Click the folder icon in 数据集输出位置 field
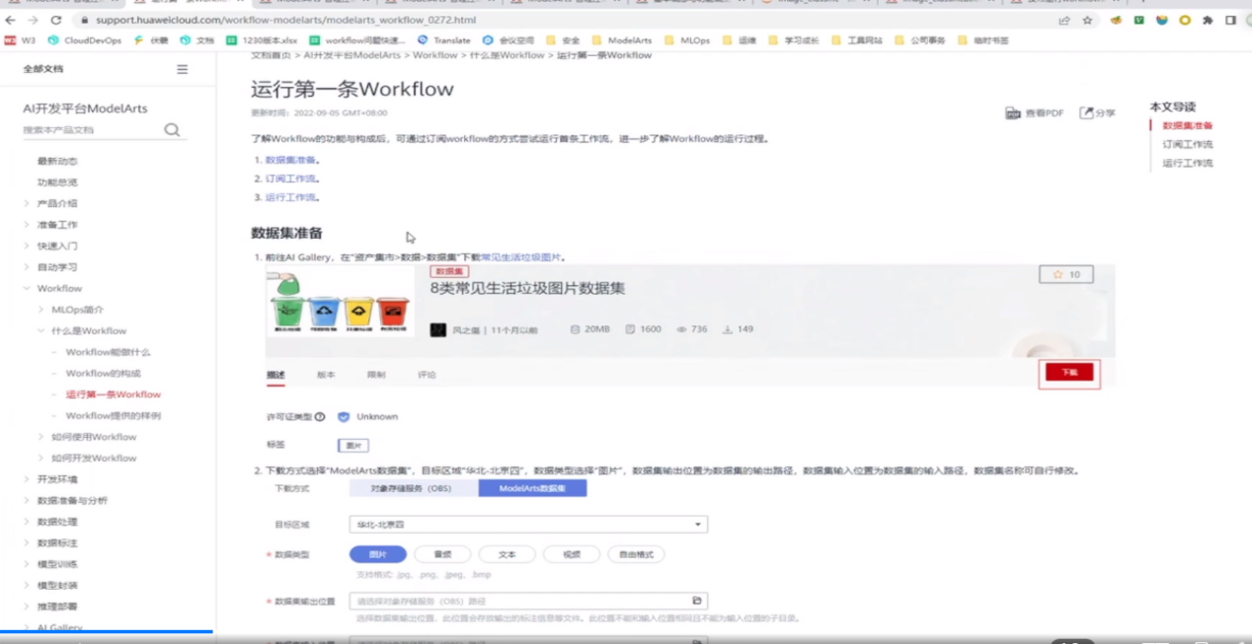The image size is (1252, 644). [696, 601]
